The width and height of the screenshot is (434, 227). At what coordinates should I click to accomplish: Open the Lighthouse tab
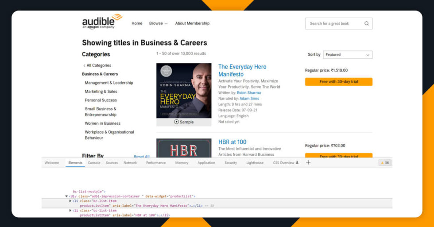click(x=255, y=163)
